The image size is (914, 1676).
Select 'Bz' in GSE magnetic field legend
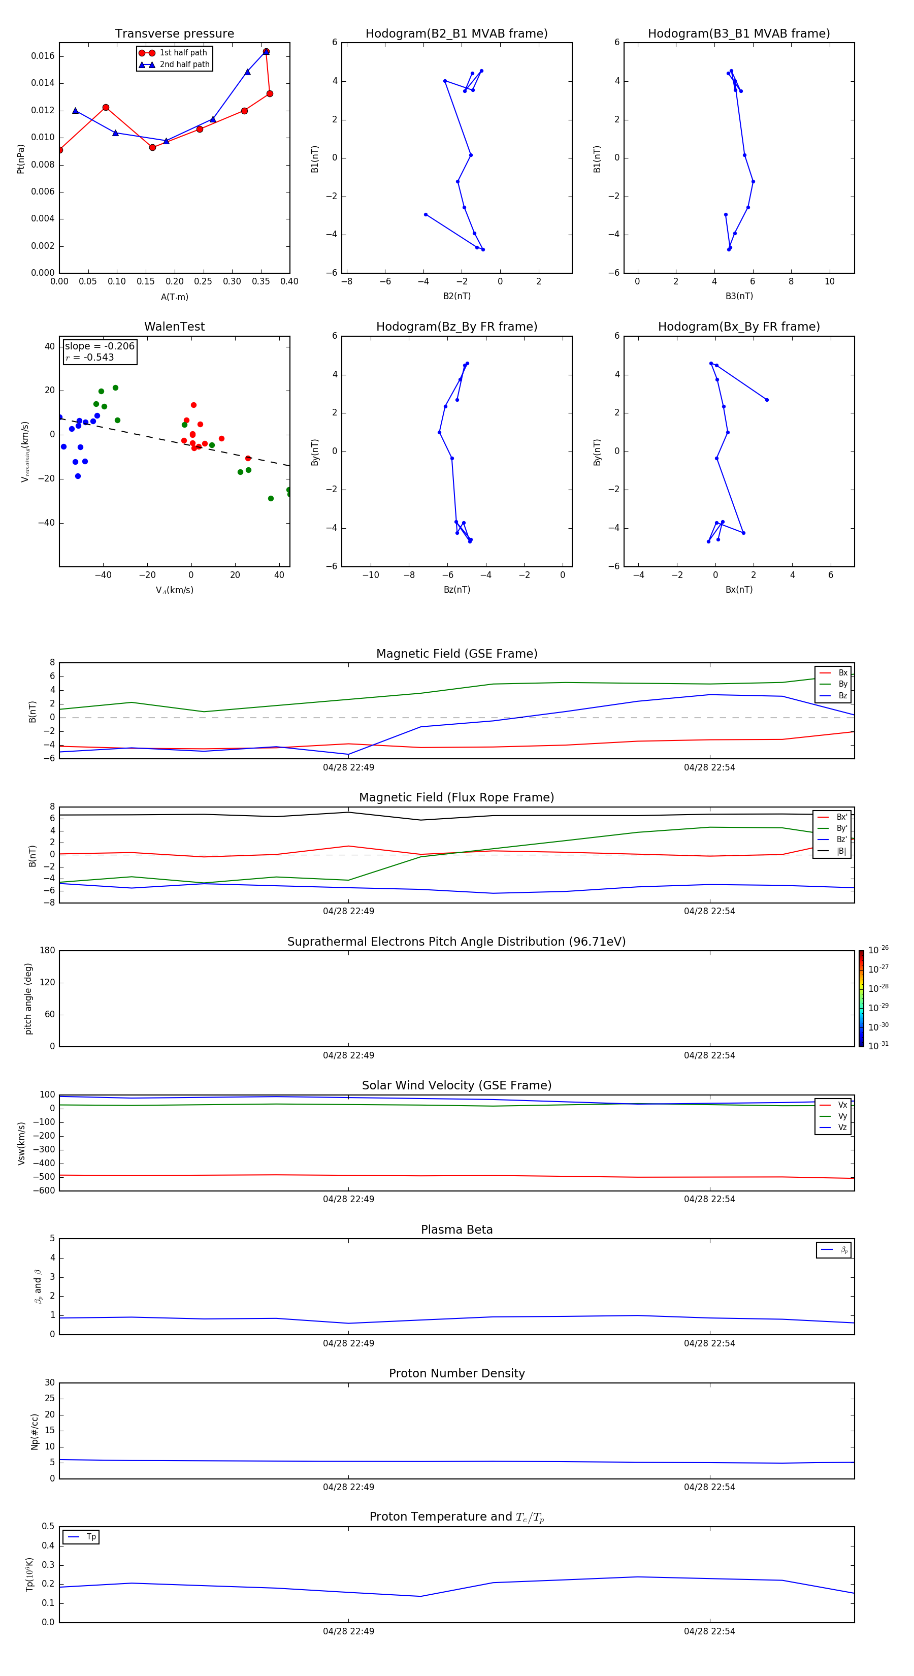tap(834, 696)
